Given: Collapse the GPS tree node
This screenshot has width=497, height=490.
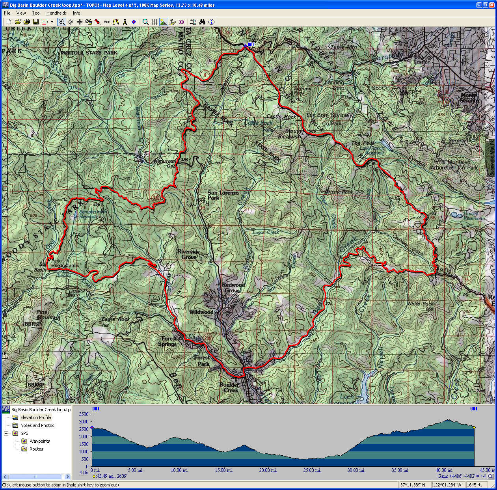Looking at the screenshot, I should pos(6,433).
